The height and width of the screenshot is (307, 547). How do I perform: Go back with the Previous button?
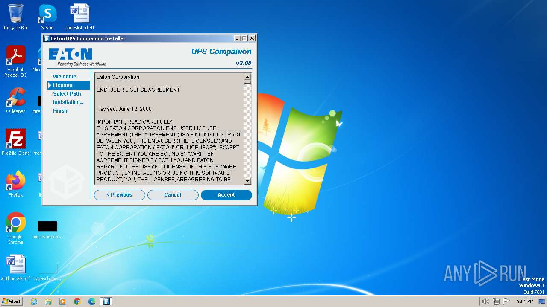coord(119,195)
